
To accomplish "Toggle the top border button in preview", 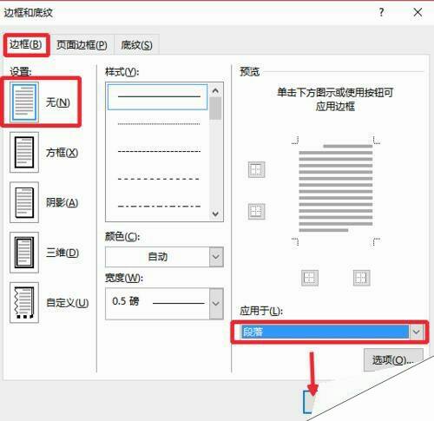I will click(257, 169).
